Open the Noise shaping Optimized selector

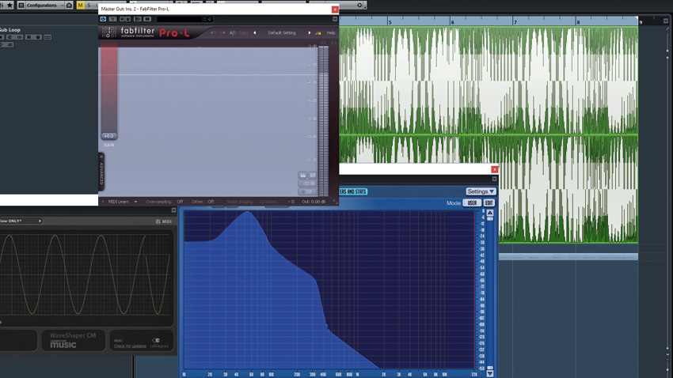(268, 202)
